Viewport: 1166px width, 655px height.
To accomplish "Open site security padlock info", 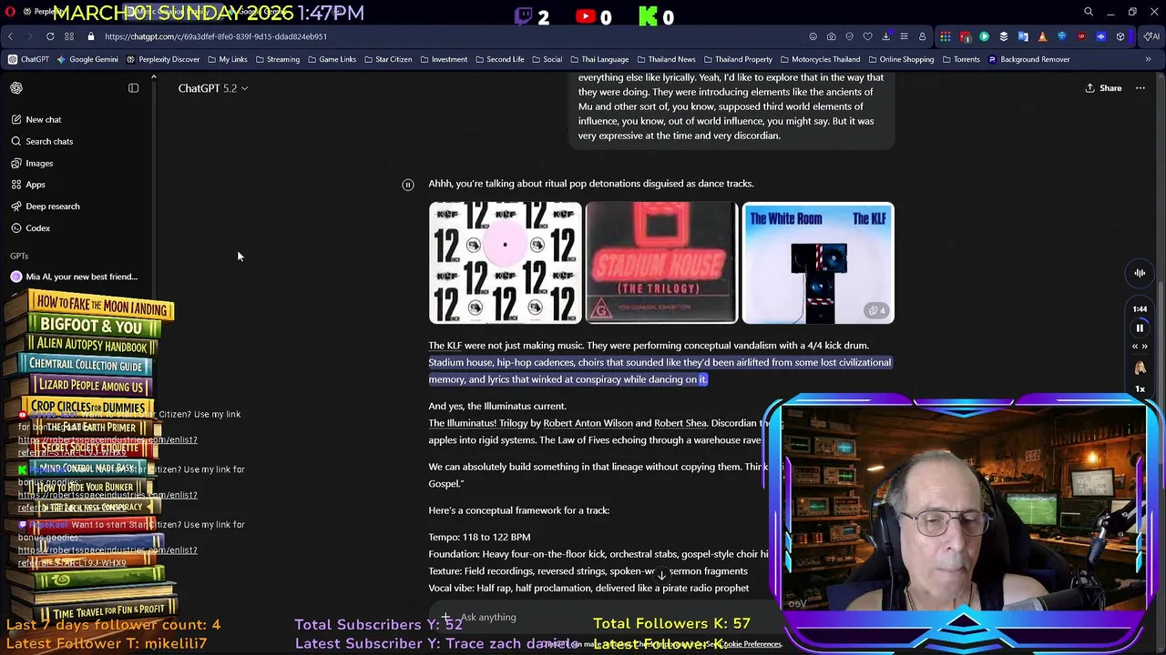I will pos(91,36).
